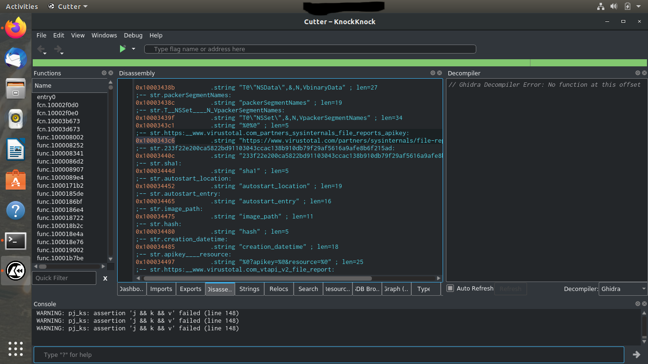Show applications grid in the dock

point(16,348)
